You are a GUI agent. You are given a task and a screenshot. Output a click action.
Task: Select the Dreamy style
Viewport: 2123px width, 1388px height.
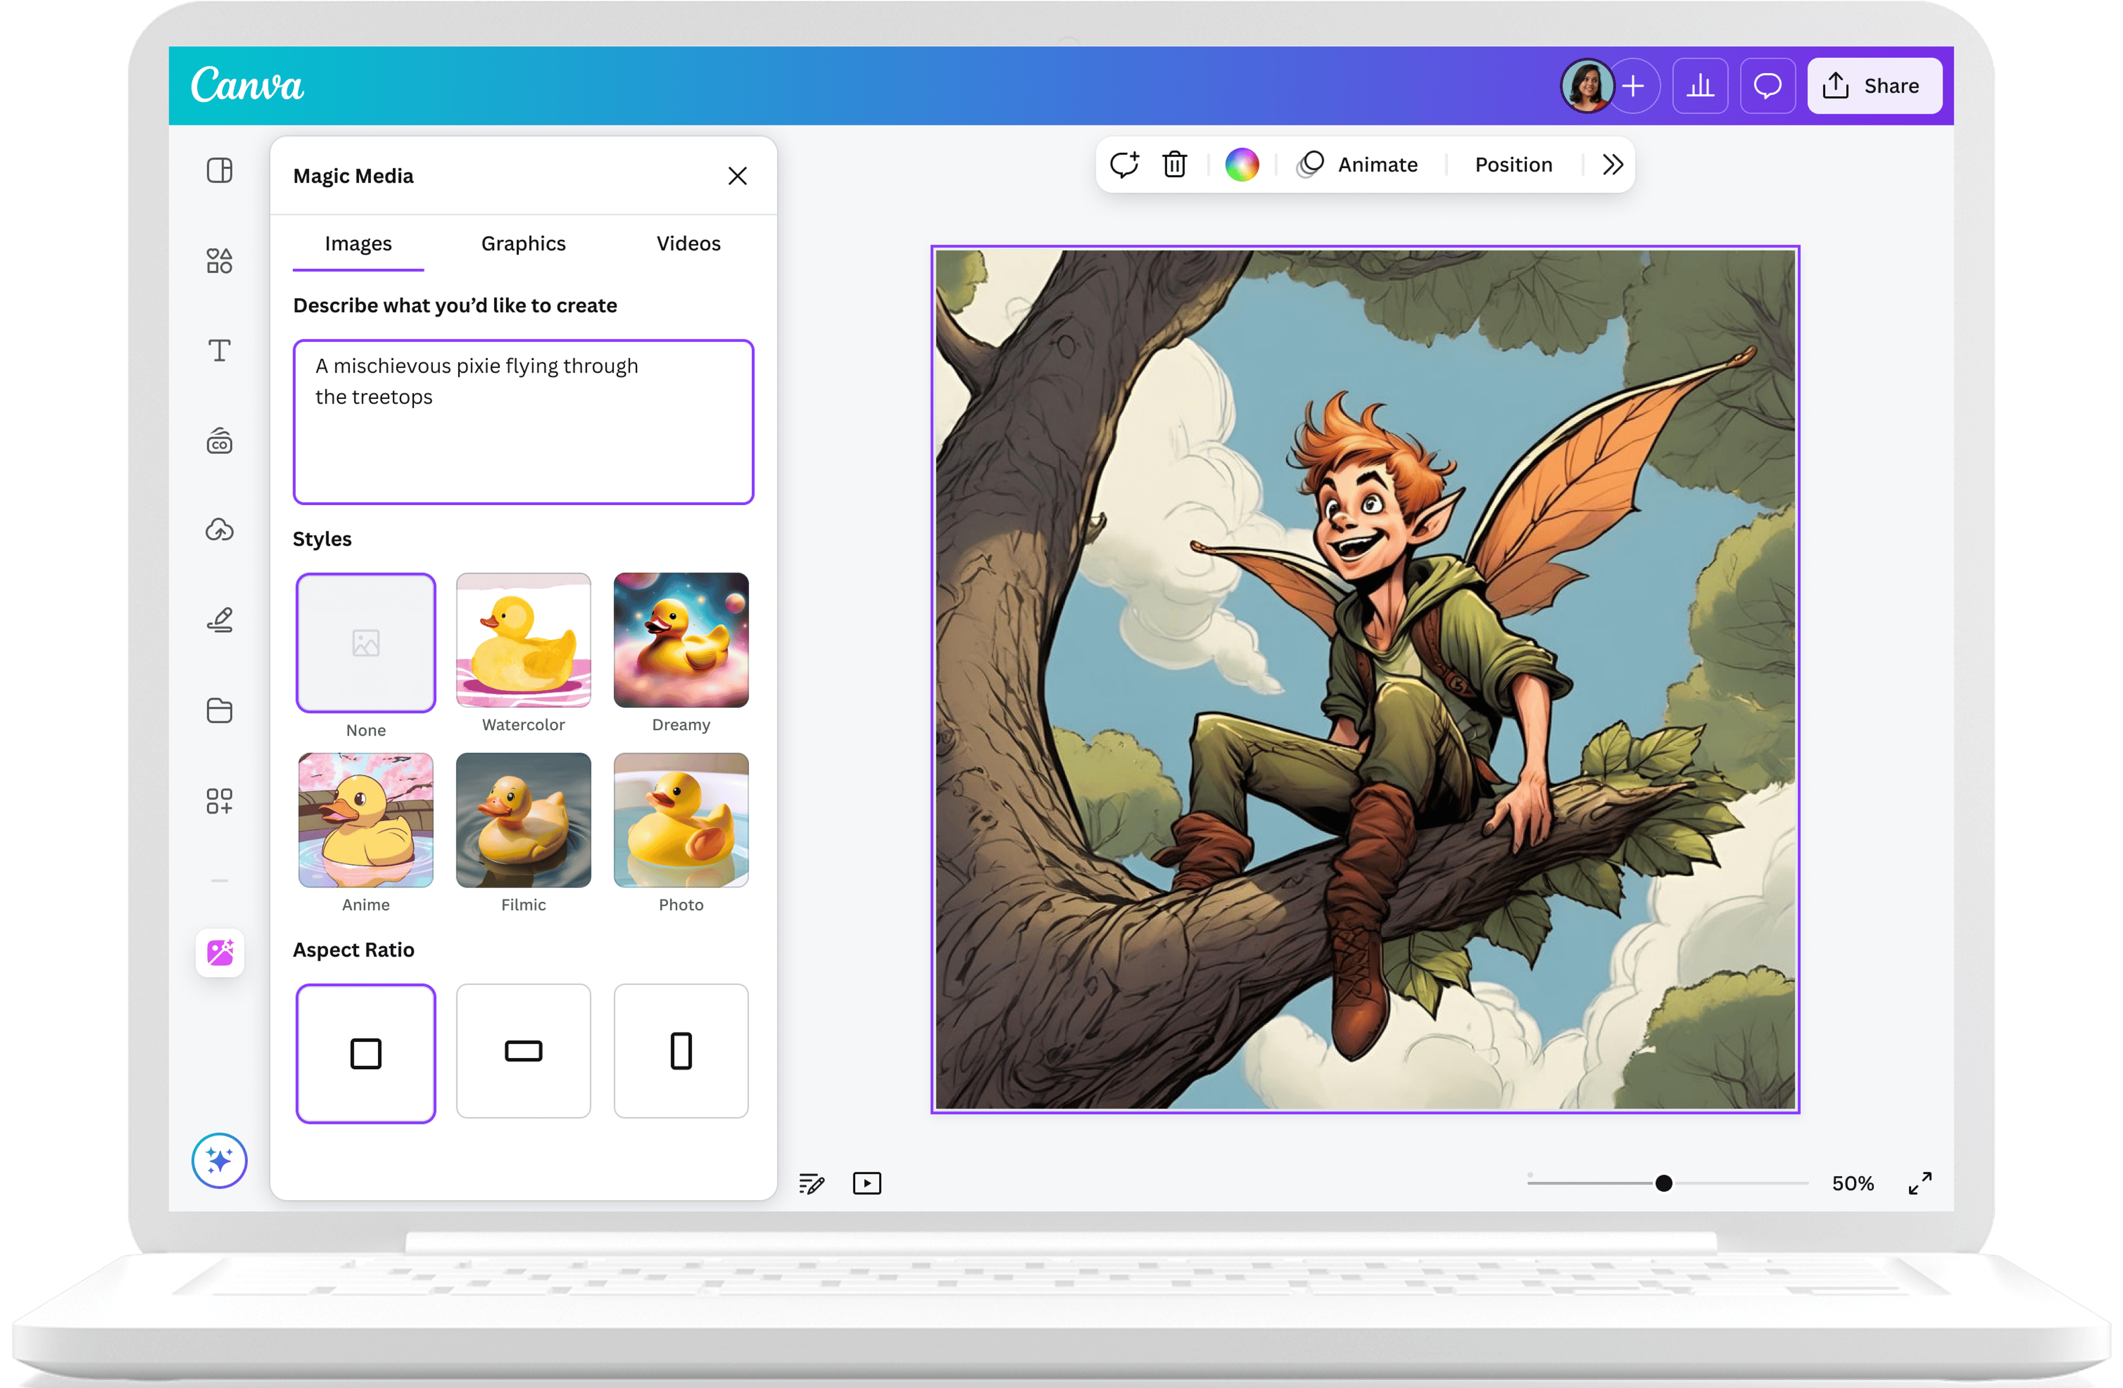pyautogui.click(x=682, y=640)
